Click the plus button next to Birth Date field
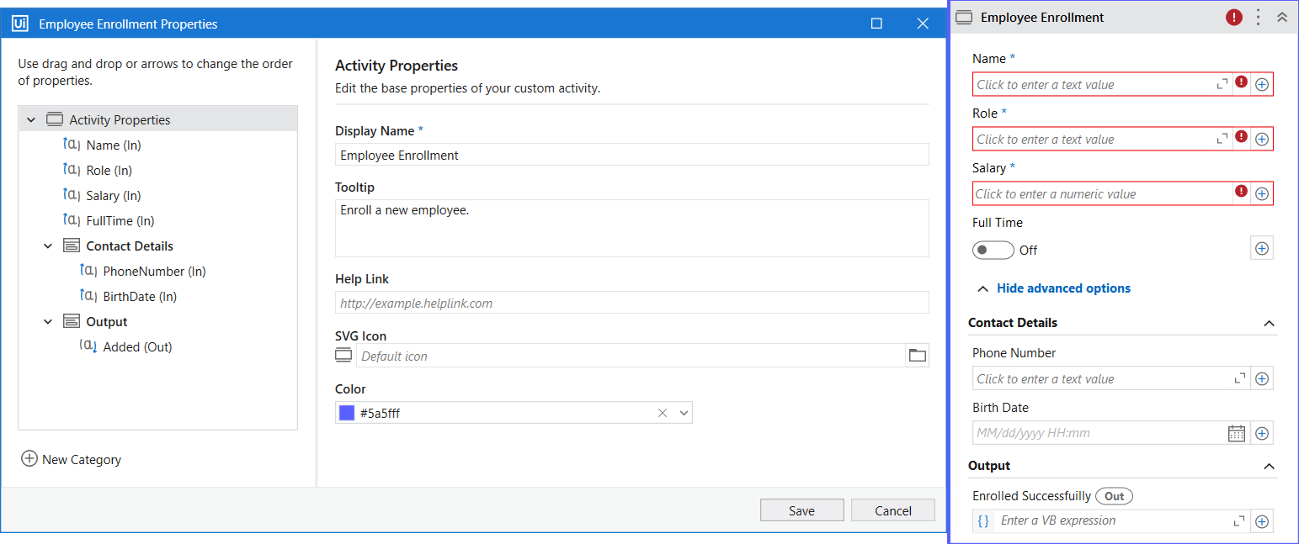 coord(1262,434)
